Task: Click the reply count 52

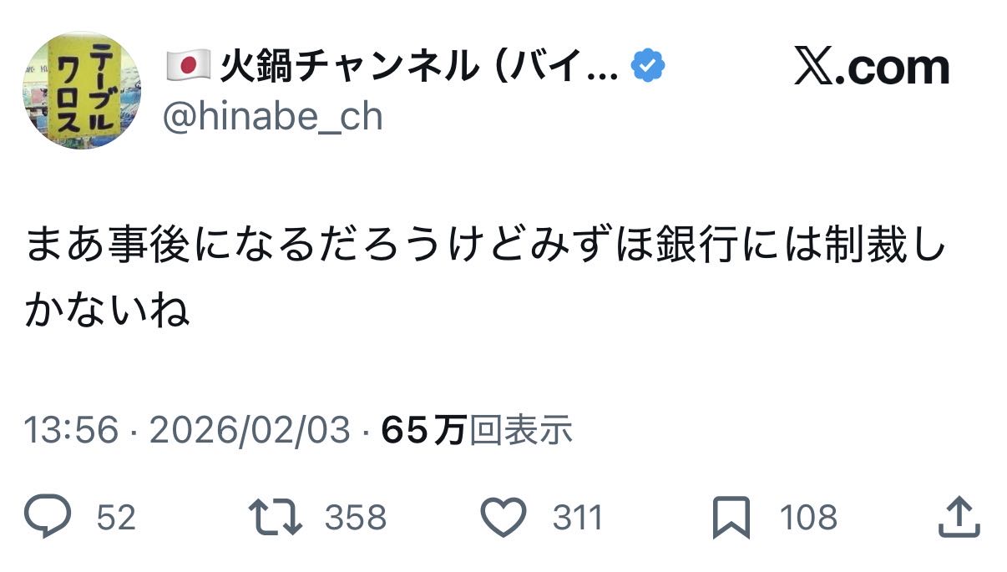Action: (x=116, y=518)
